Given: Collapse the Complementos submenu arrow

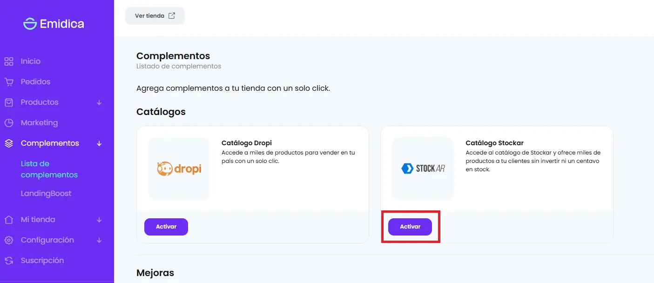Looking at the screenshot, I should pos(99,143).
